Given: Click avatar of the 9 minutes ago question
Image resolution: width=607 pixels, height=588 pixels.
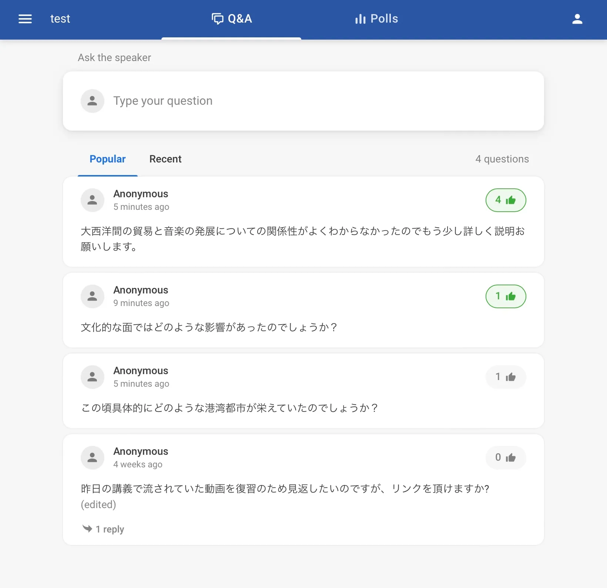Looking at the screenshot, I should click(92, 296).
